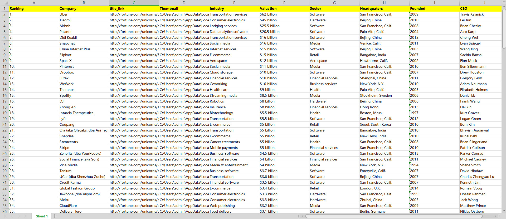The height and width of the screenshot is (219, 506).
Task: Select column A header
Action: click(34, 3)
